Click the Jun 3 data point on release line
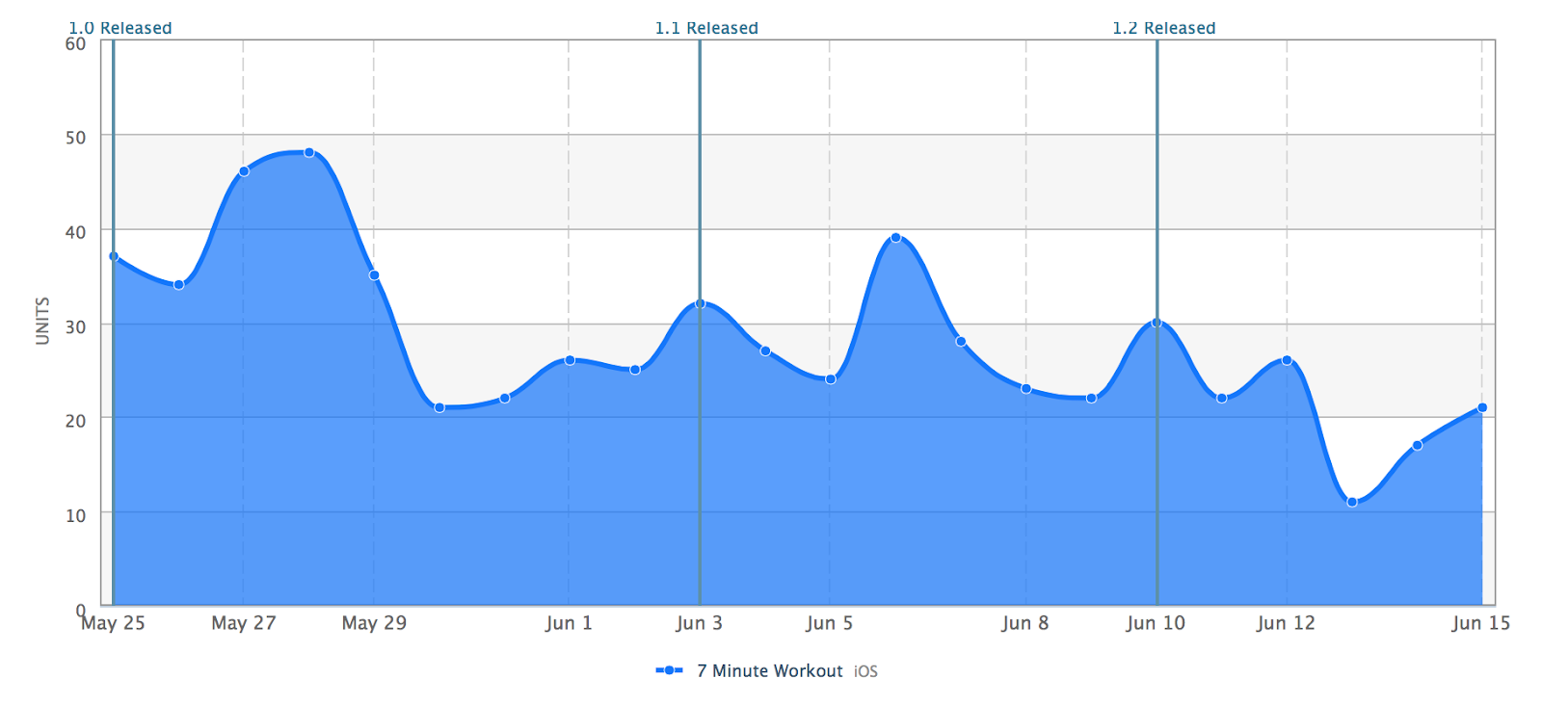1542x704 pixels. 700,303
